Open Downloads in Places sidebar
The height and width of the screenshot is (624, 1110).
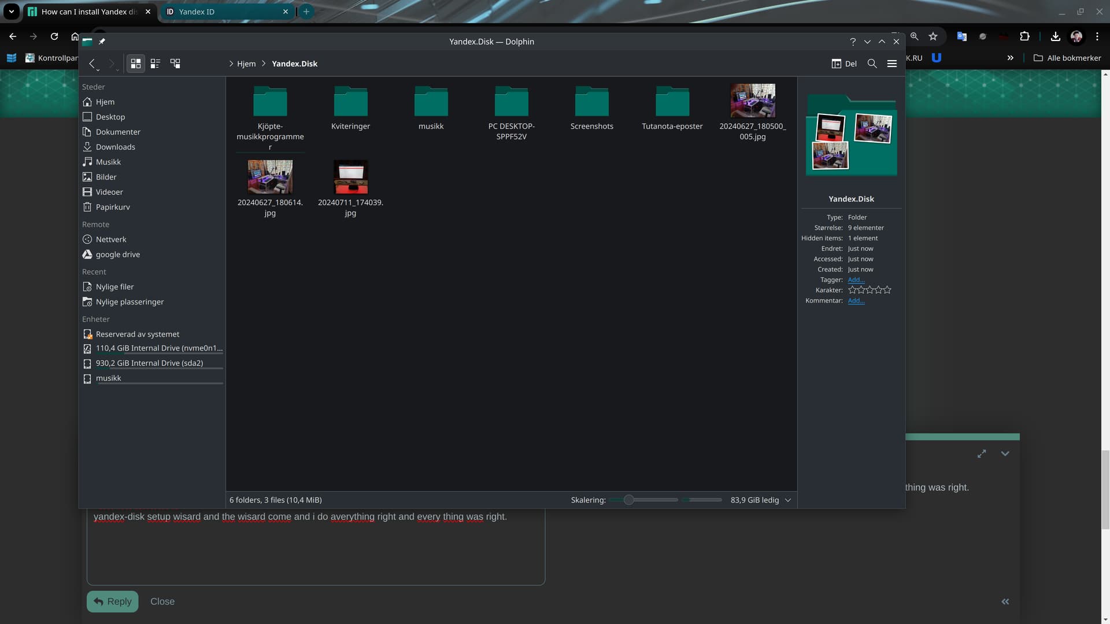click(x=152, y=147)
